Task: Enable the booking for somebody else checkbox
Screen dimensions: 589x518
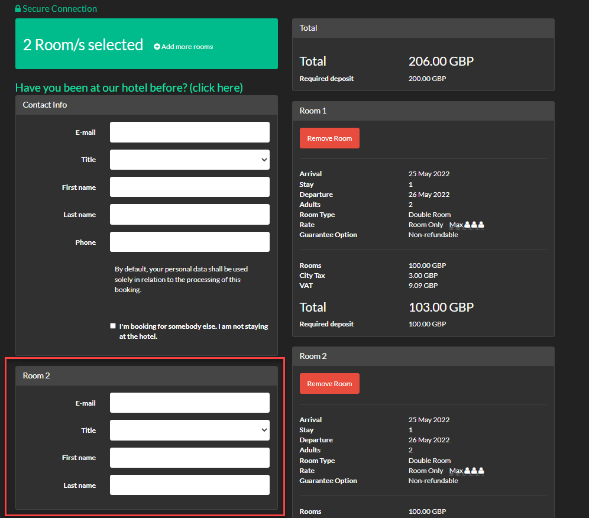Action: coord(112,325)
